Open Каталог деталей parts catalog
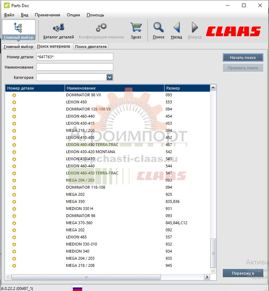This screenshot has height=291, width=269. tap(59, 31)
